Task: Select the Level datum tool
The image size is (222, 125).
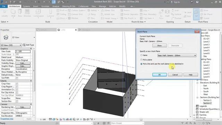Action: [187, 12]
